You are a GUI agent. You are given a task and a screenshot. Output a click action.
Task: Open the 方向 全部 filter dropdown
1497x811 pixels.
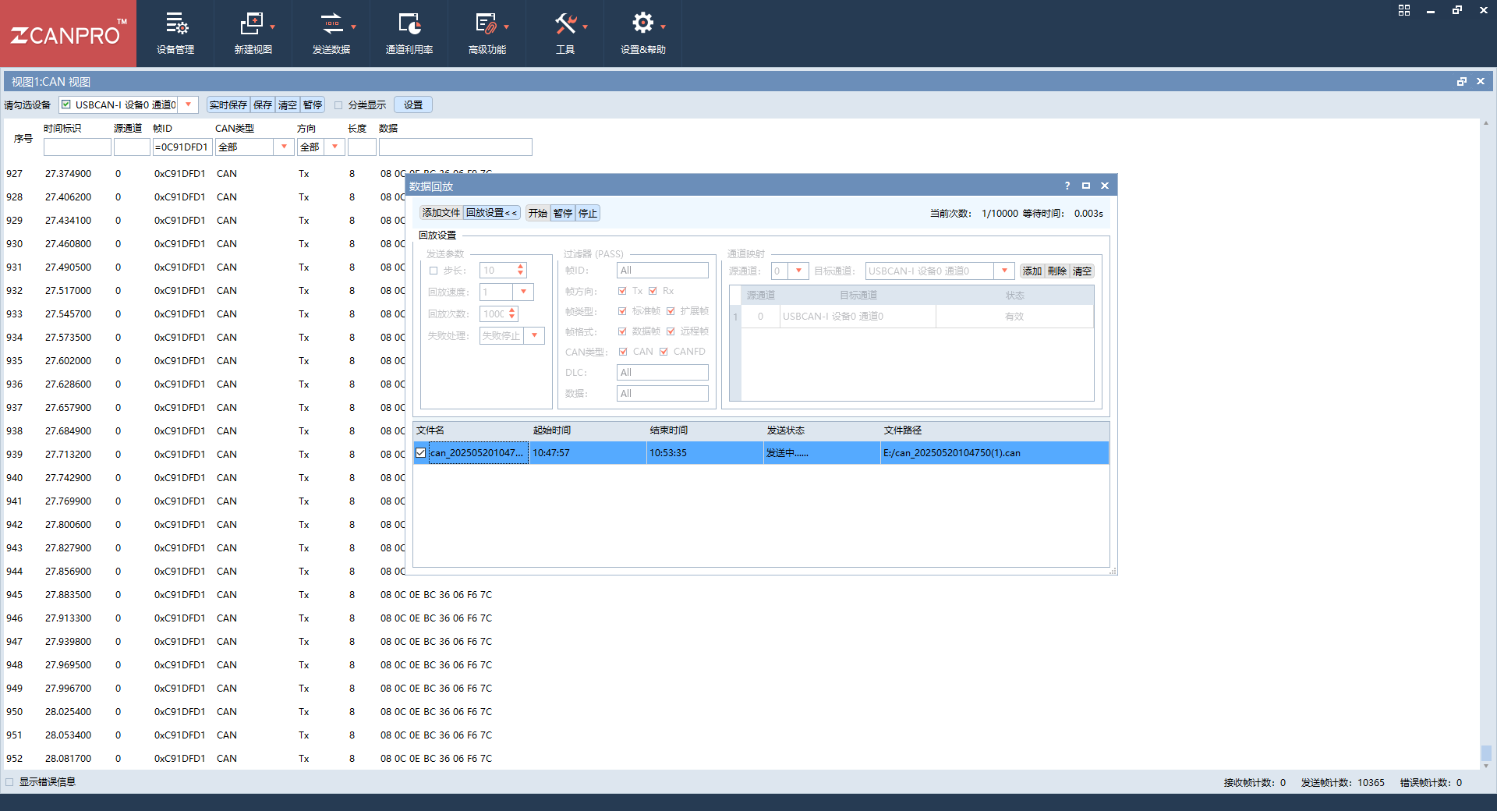(334, 147)
